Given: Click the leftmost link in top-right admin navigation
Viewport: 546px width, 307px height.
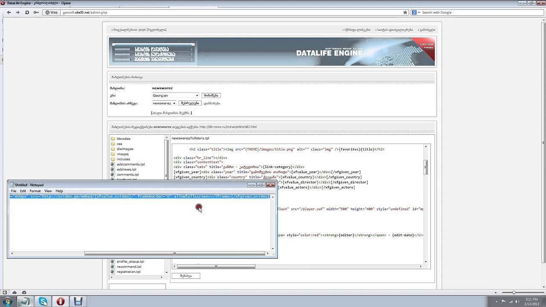Looking at the screenshot, I should point(357,30).
